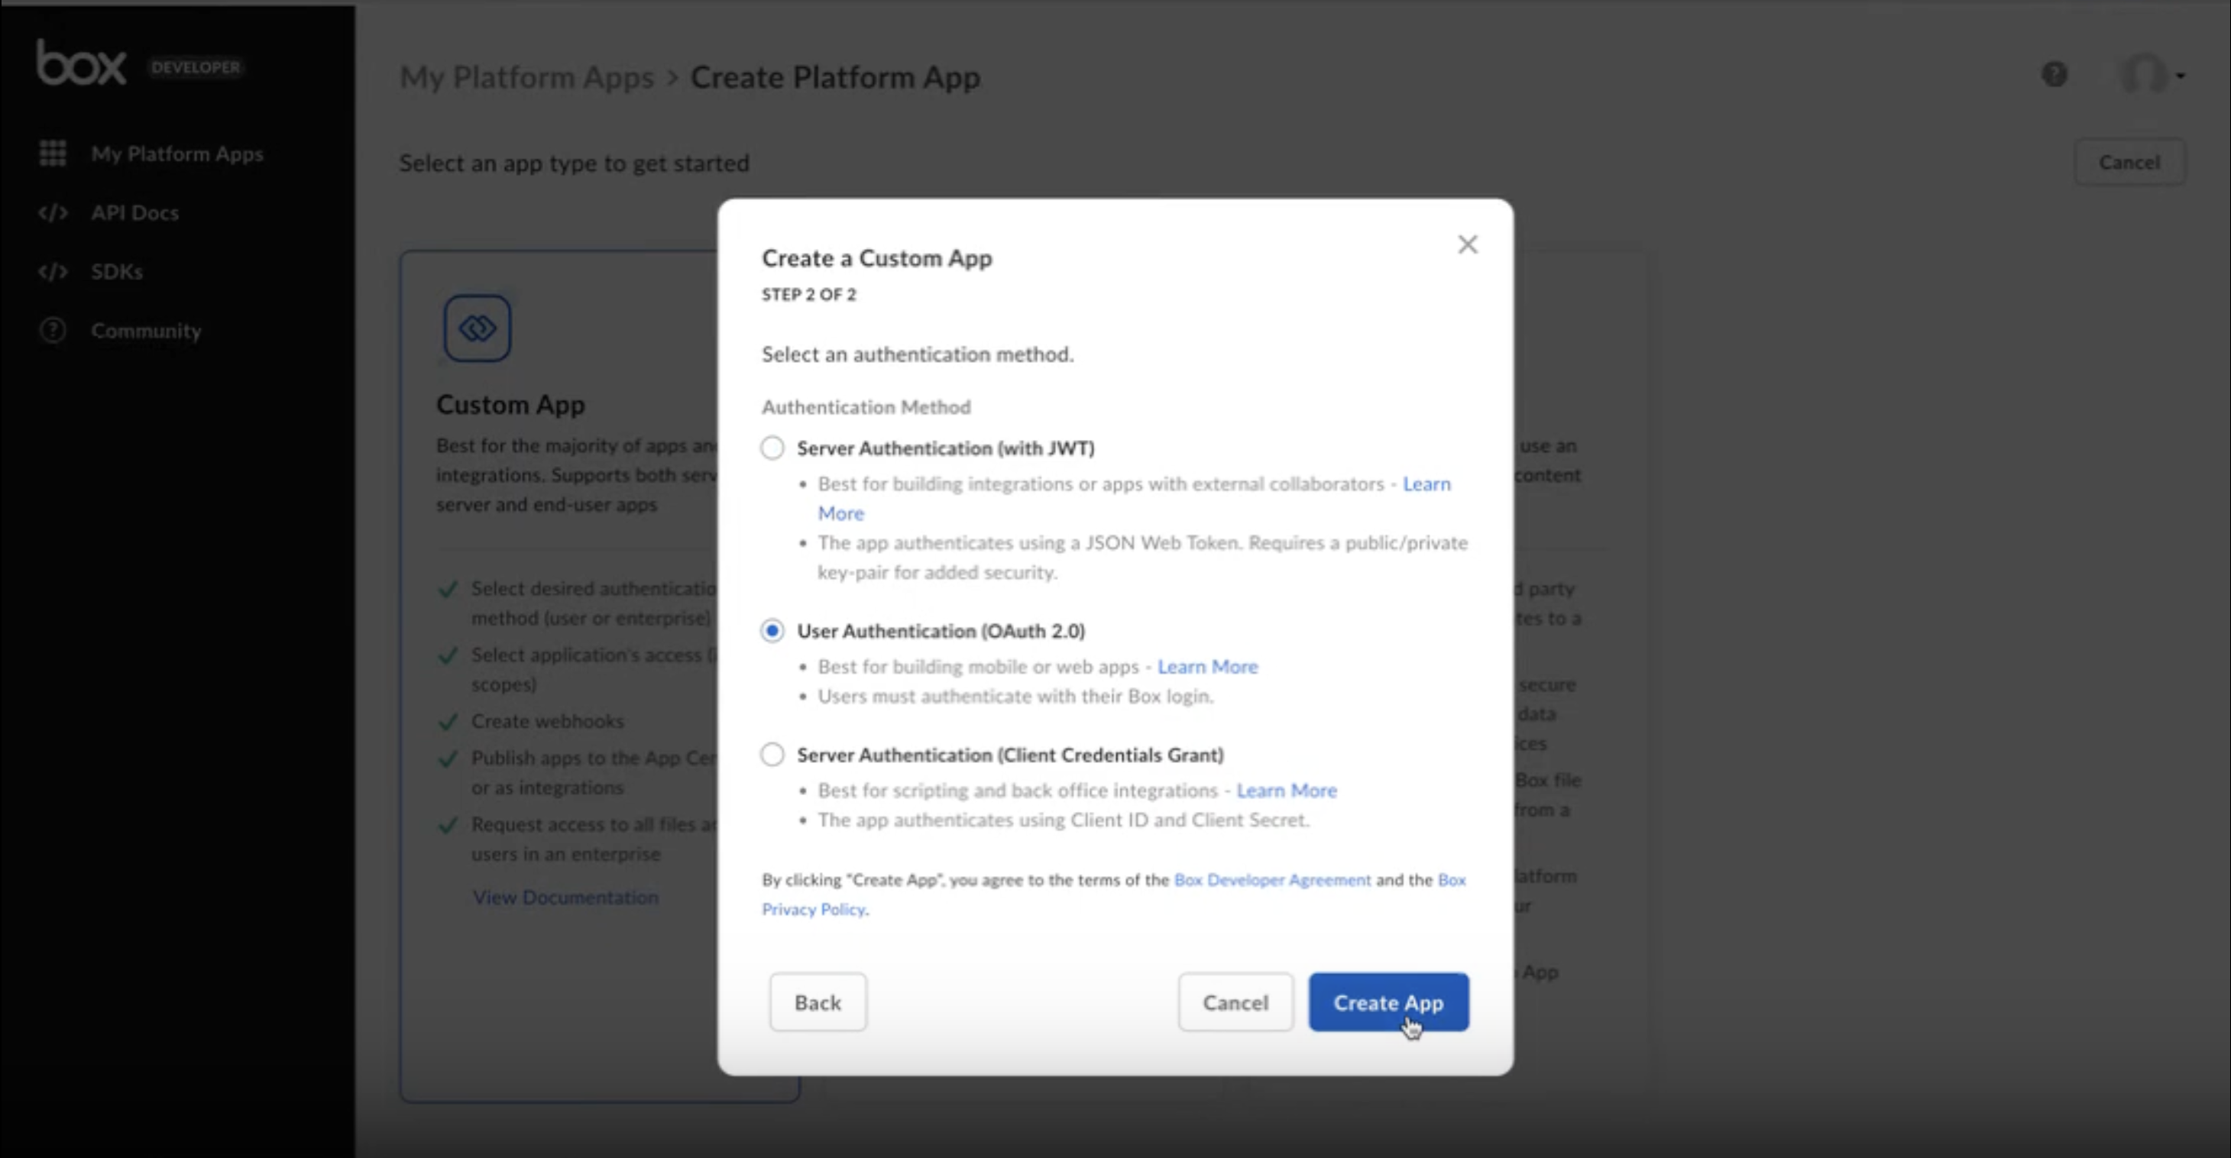Open the Community sidebar menu item
Screen dimensions: 2231x1158
click(x=145, y=330)
